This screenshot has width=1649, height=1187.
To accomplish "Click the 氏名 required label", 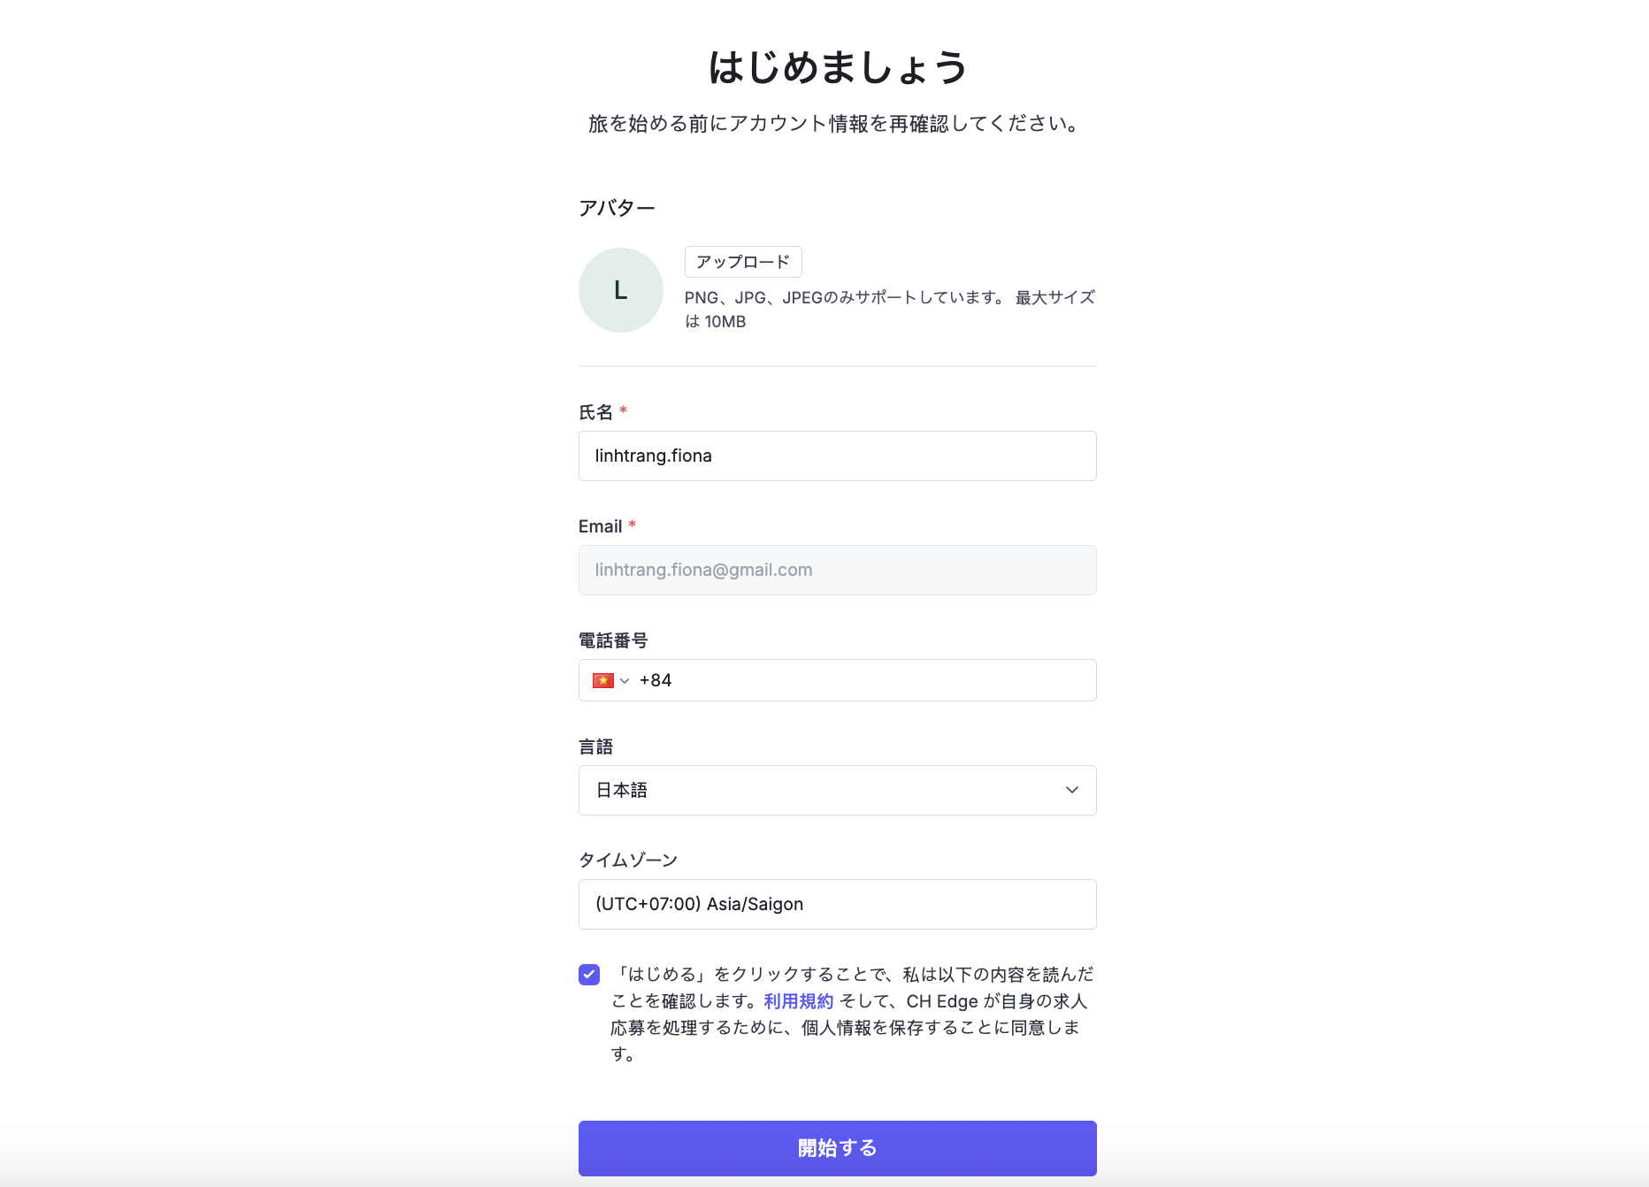I will [x=602, y=412].
